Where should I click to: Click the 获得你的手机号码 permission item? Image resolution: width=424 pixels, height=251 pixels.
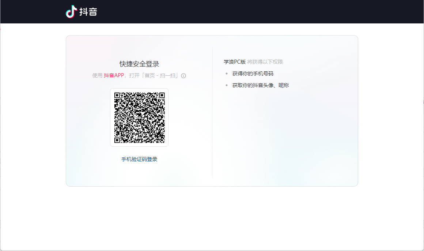point(253,74)
